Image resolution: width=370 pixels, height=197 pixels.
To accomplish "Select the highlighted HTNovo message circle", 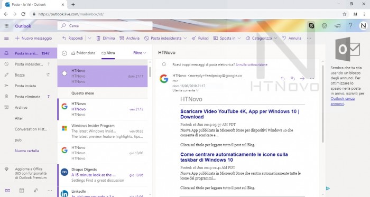I will [x=64, y=73].
